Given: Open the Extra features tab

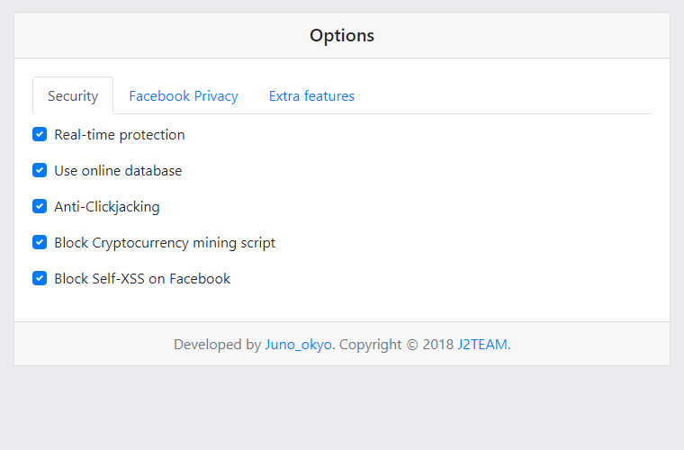Looking at the screenshot, I should pos(312,96).
